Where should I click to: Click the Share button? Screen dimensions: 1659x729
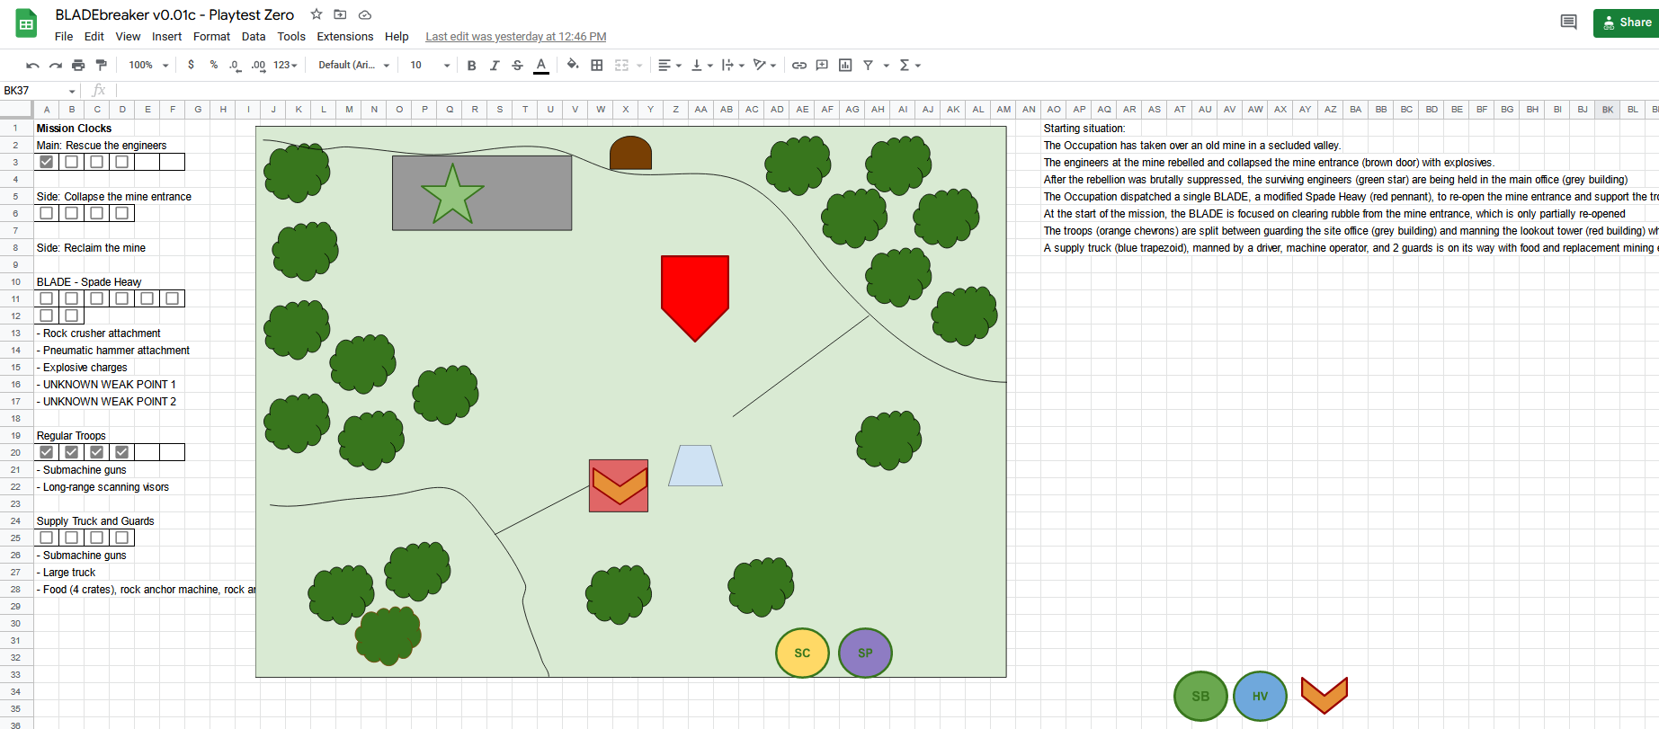pyautogui.click(x=1626, y=22)
